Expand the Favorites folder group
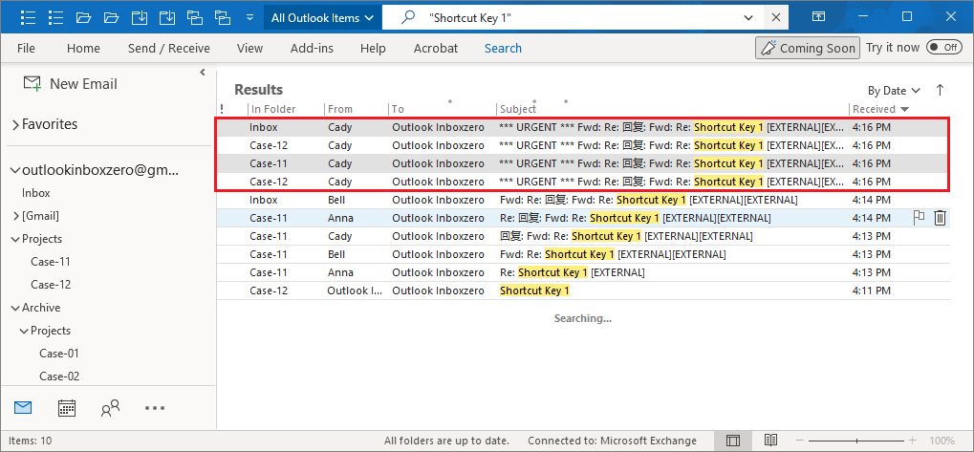Image resolution: width=974 pixels, height=452 pixels. pos(15,124)
